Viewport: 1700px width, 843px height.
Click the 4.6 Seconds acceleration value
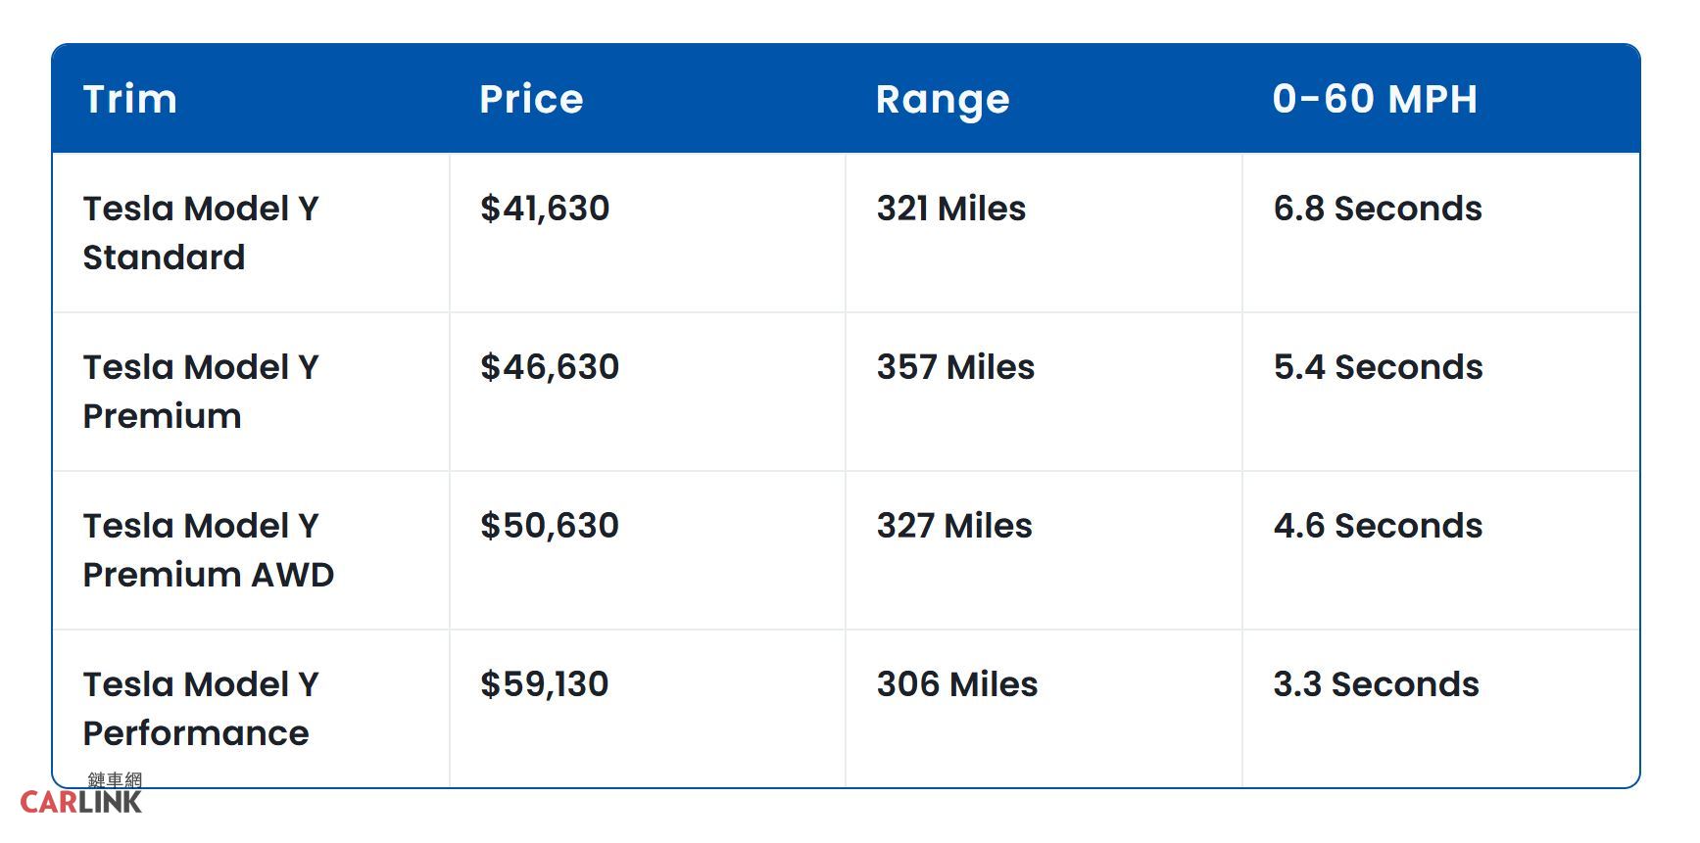(x=1378, y=526)
